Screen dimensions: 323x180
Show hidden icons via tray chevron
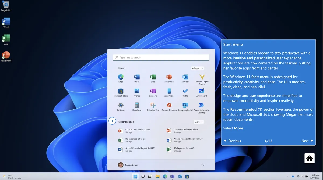(287, 177)
